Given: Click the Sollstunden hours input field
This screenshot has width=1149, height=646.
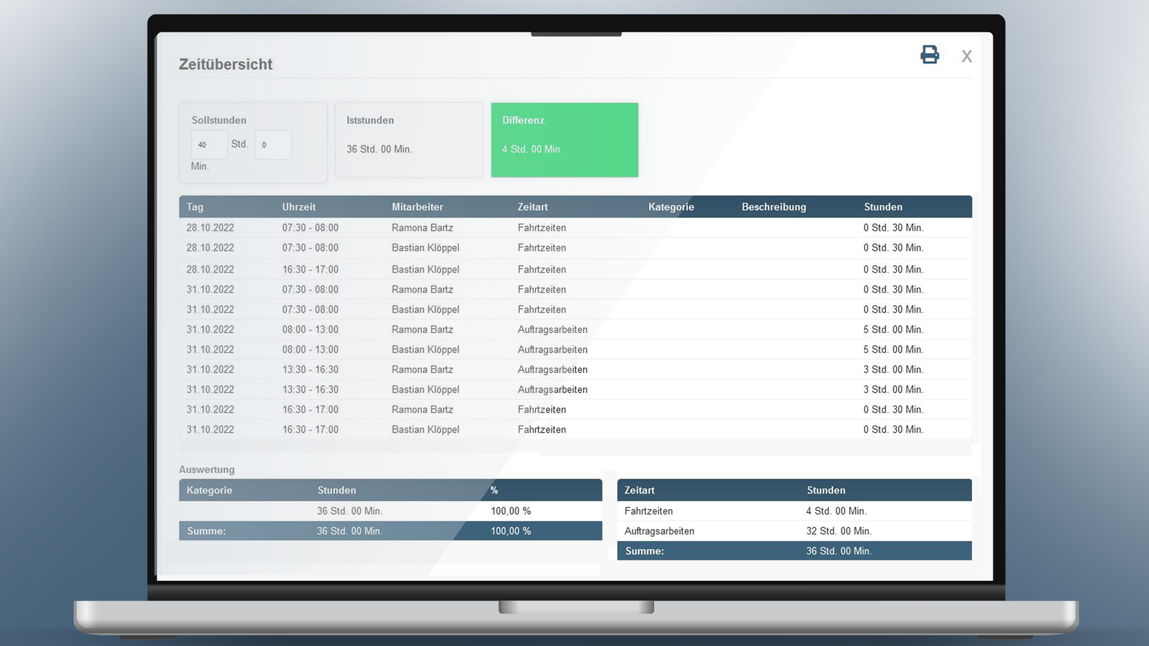Looking at the screenshot, I should 209,145.
